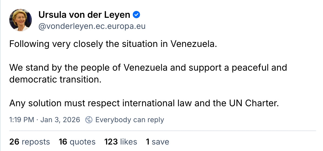Click the Jan 3, 2026 date text
The width and height of the screenshot is (323, 151).
coord(60,120)
